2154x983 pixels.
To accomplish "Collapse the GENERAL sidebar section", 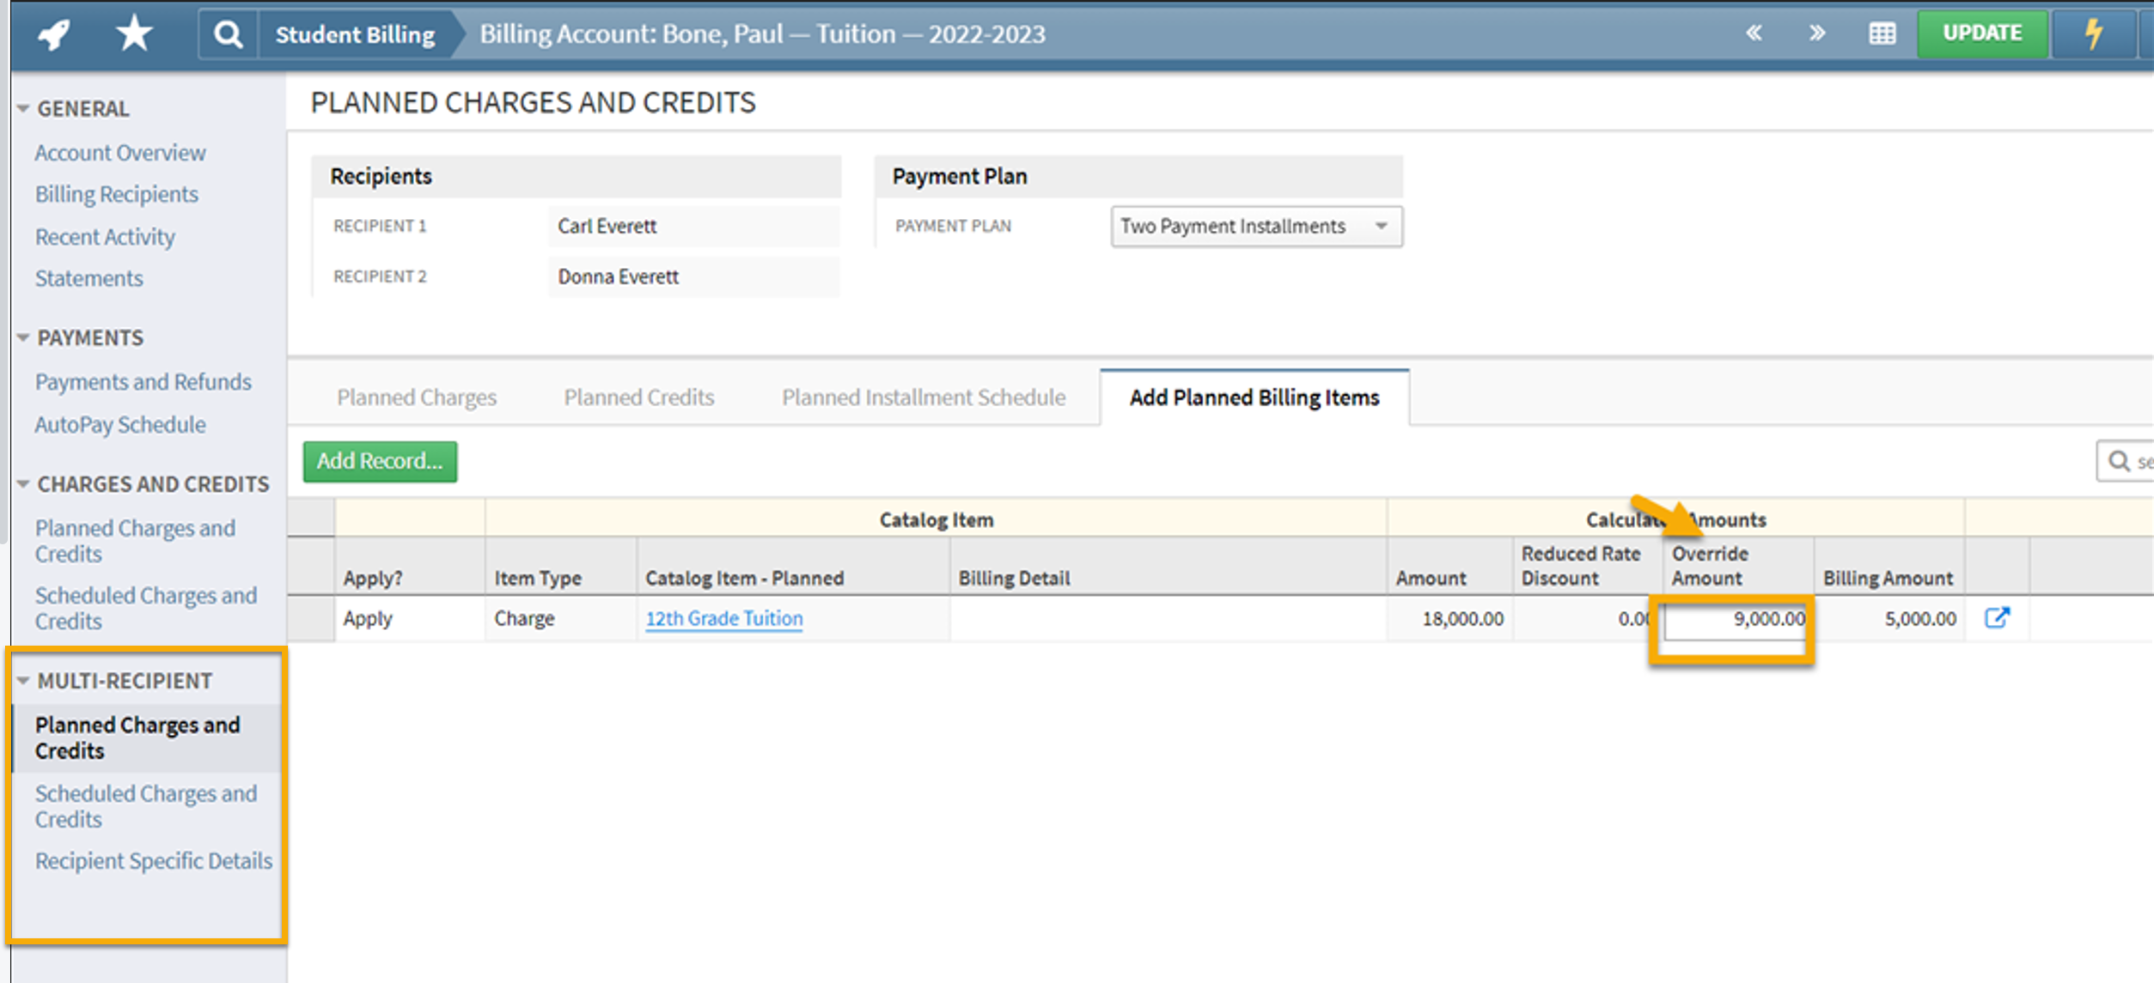I will tap(21, 108).
